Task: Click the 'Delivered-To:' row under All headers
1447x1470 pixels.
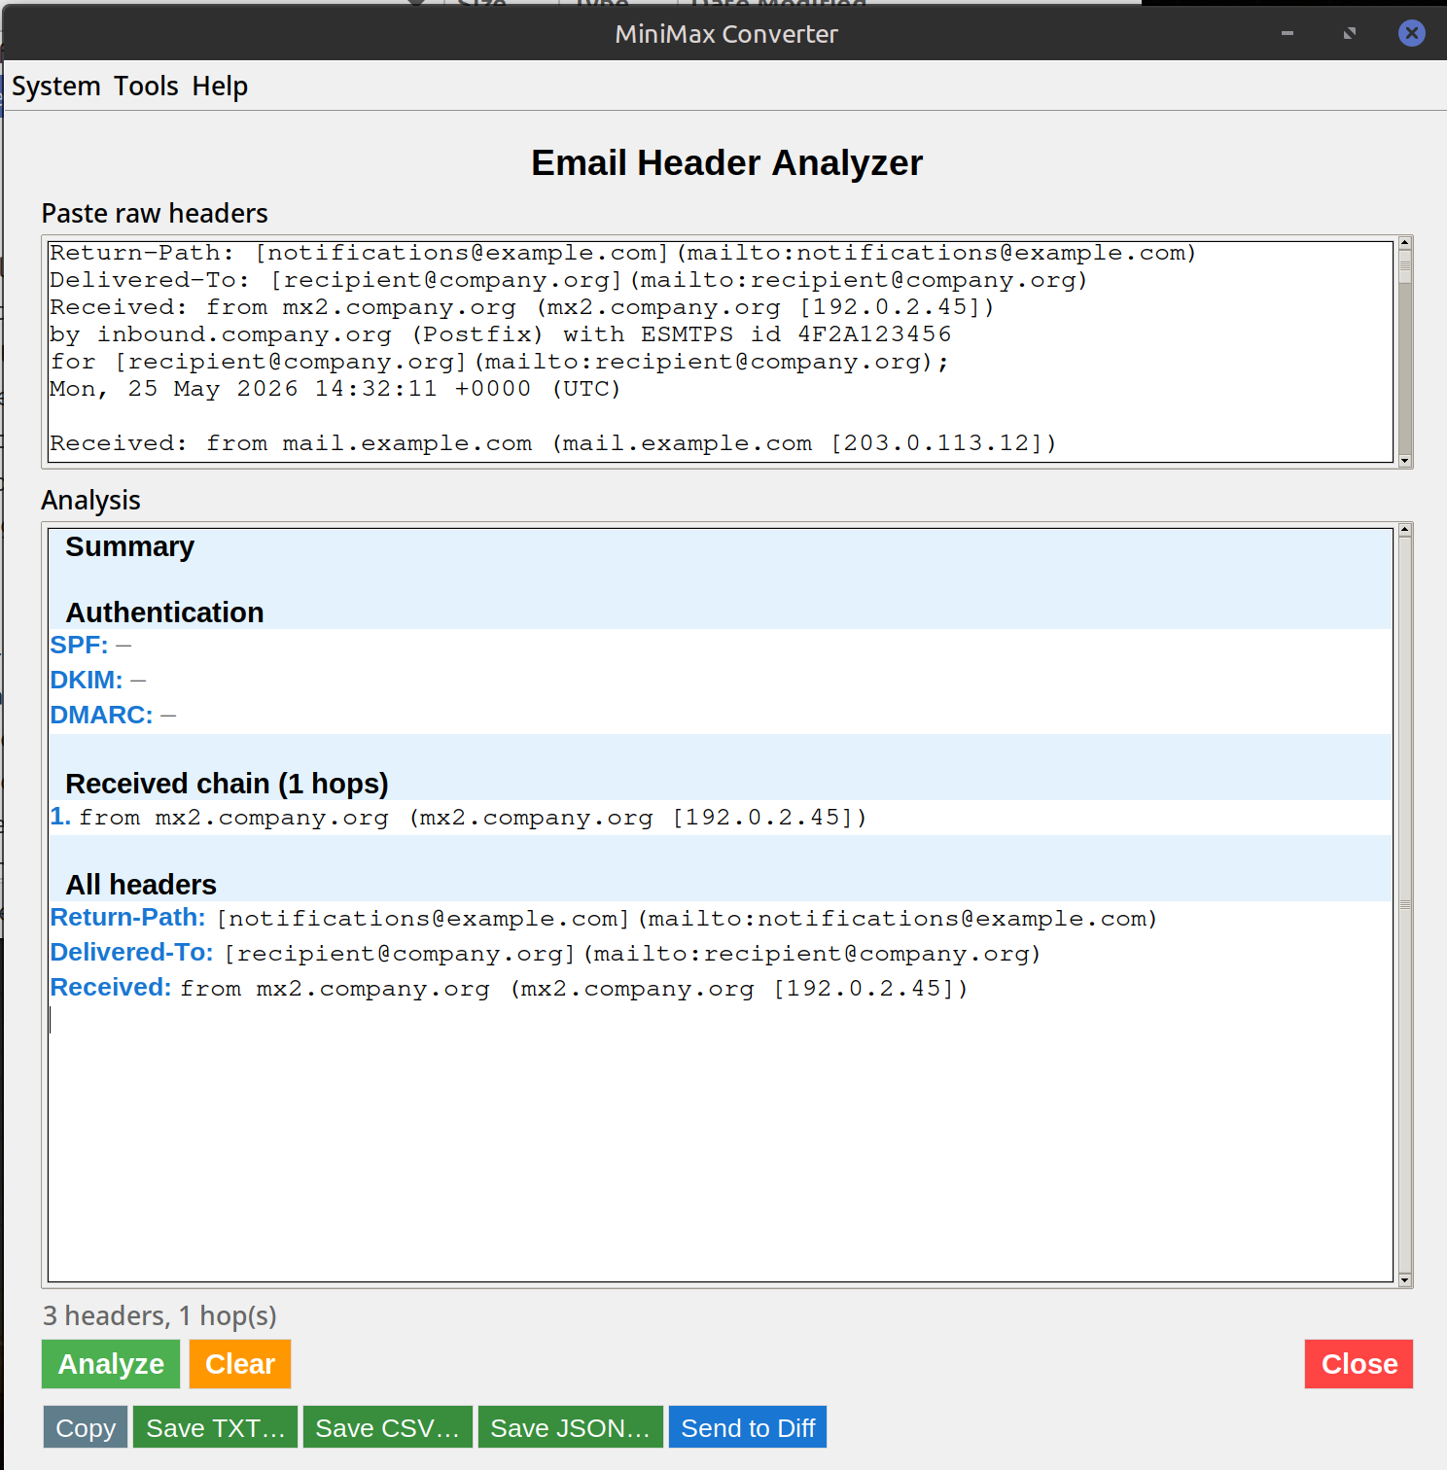Action: 545,953
